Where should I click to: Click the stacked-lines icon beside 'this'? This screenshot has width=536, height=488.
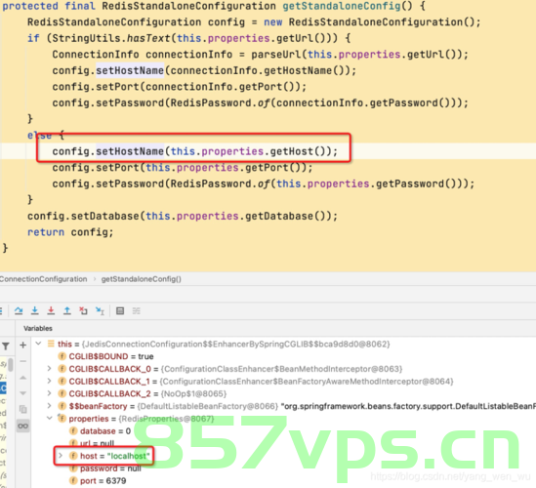point(51,344)
